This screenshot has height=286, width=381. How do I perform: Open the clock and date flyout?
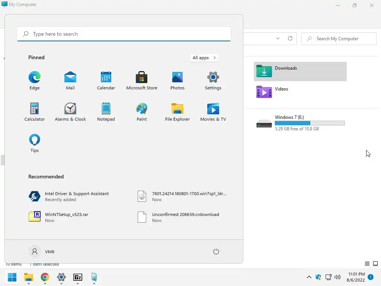356,277
